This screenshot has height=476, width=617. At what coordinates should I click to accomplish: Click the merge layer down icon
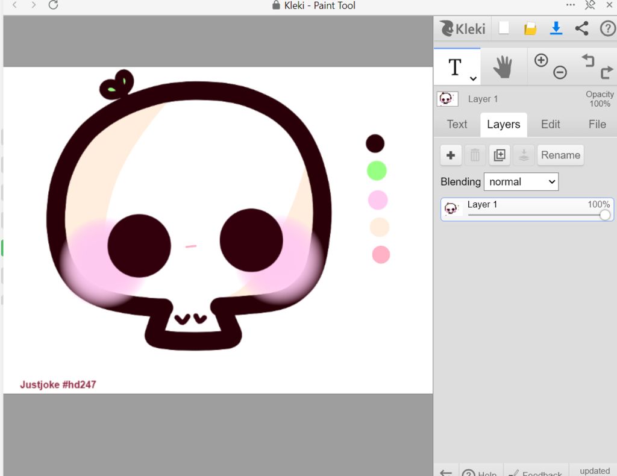(x=524, y=155)
